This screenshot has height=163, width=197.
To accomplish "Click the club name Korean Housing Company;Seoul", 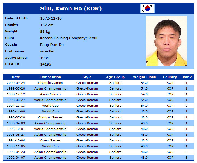I will tap(69, 38).
